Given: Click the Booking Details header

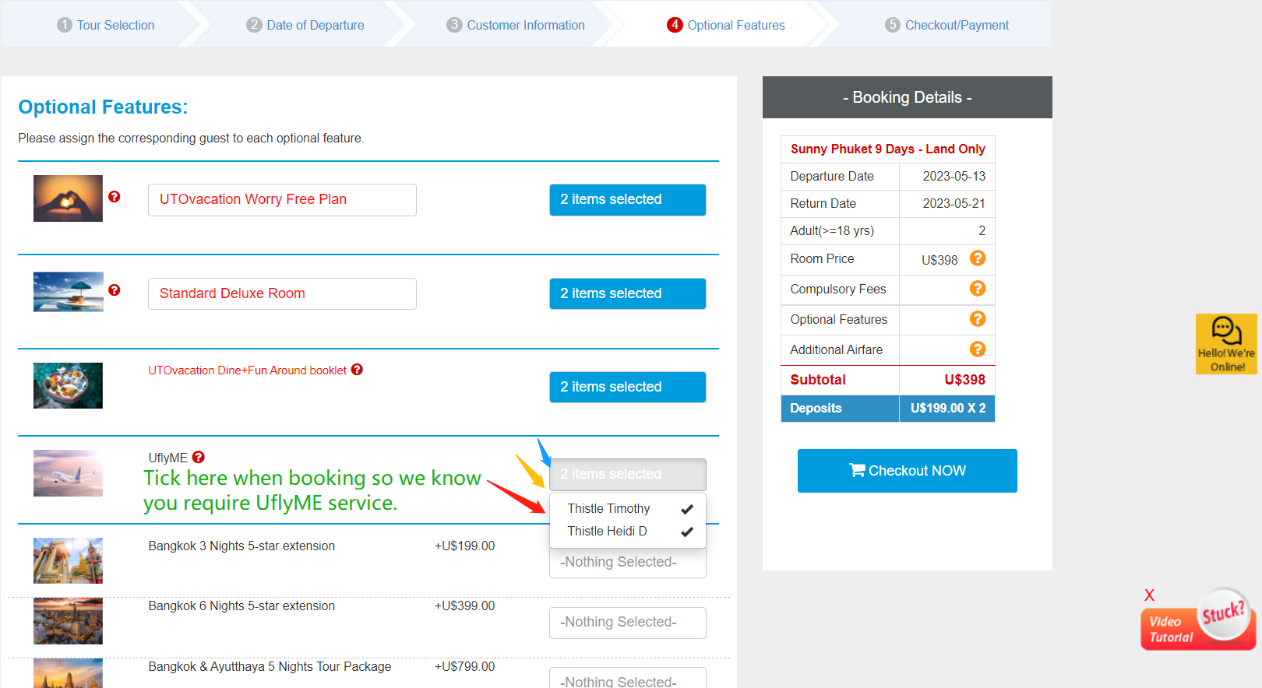Looking at the screenshot, I should click(x=908, y=97).
